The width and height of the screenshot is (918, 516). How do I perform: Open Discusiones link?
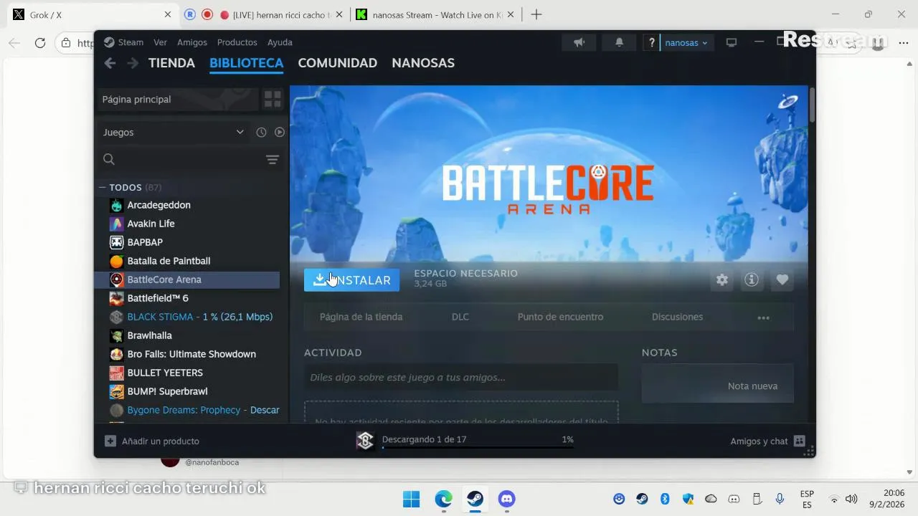click(677, 317)
